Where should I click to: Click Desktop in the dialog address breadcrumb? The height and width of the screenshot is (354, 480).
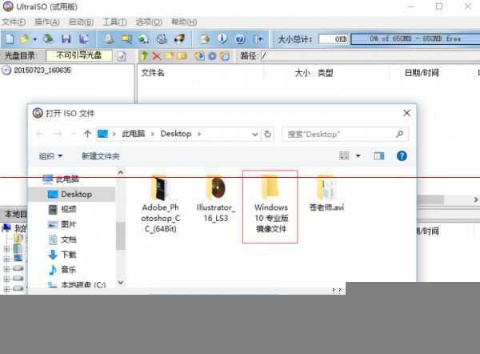point(176,134)
